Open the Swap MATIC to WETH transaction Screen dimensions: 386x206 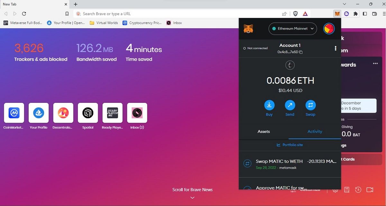[290, 164]
